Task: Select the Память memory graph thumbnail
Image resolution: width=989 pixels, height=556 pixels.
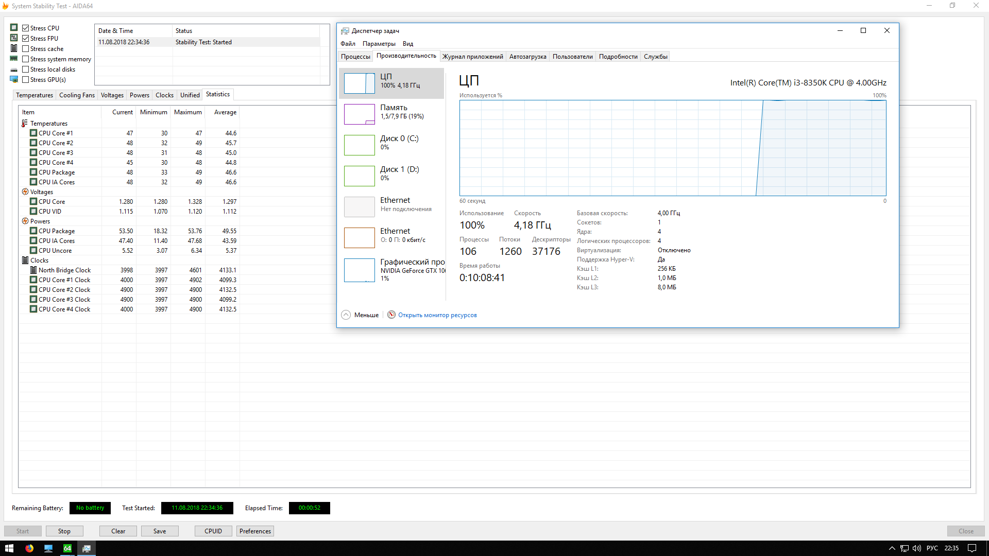Action: pyautogui.click(x=359, y=114)
